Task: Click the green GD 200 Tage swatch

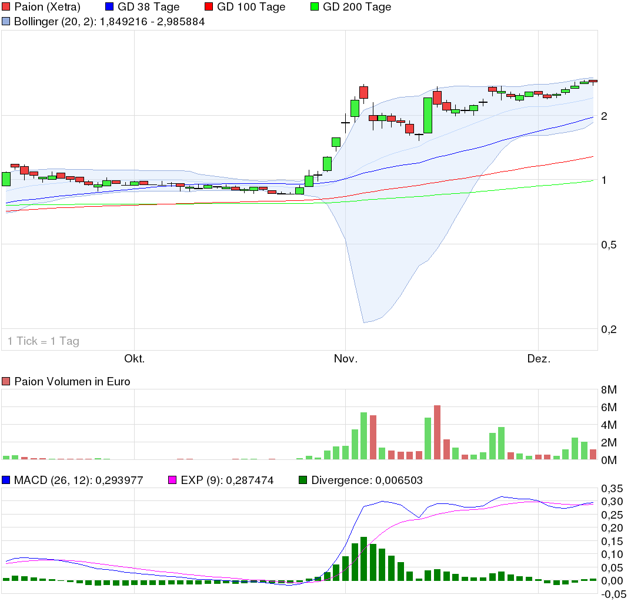Action: coord(315,7)
